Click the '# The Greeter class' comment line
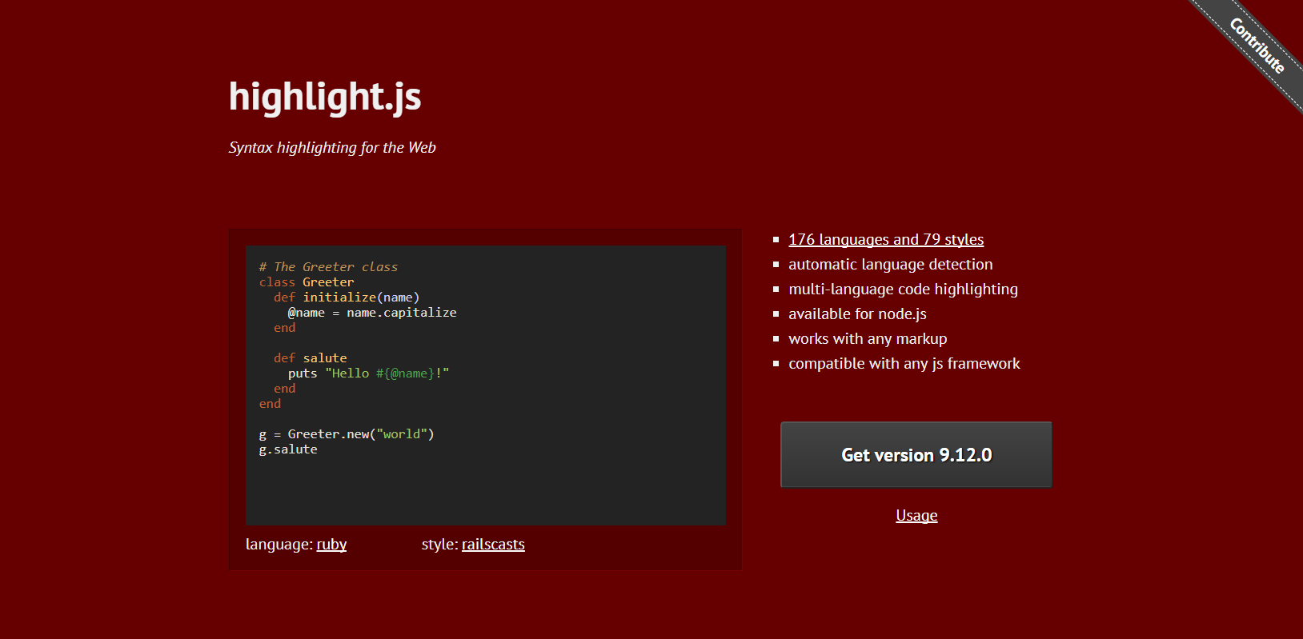Image resolution: width=1303 pixels, height=639 pixels. (x=328, y=267)
